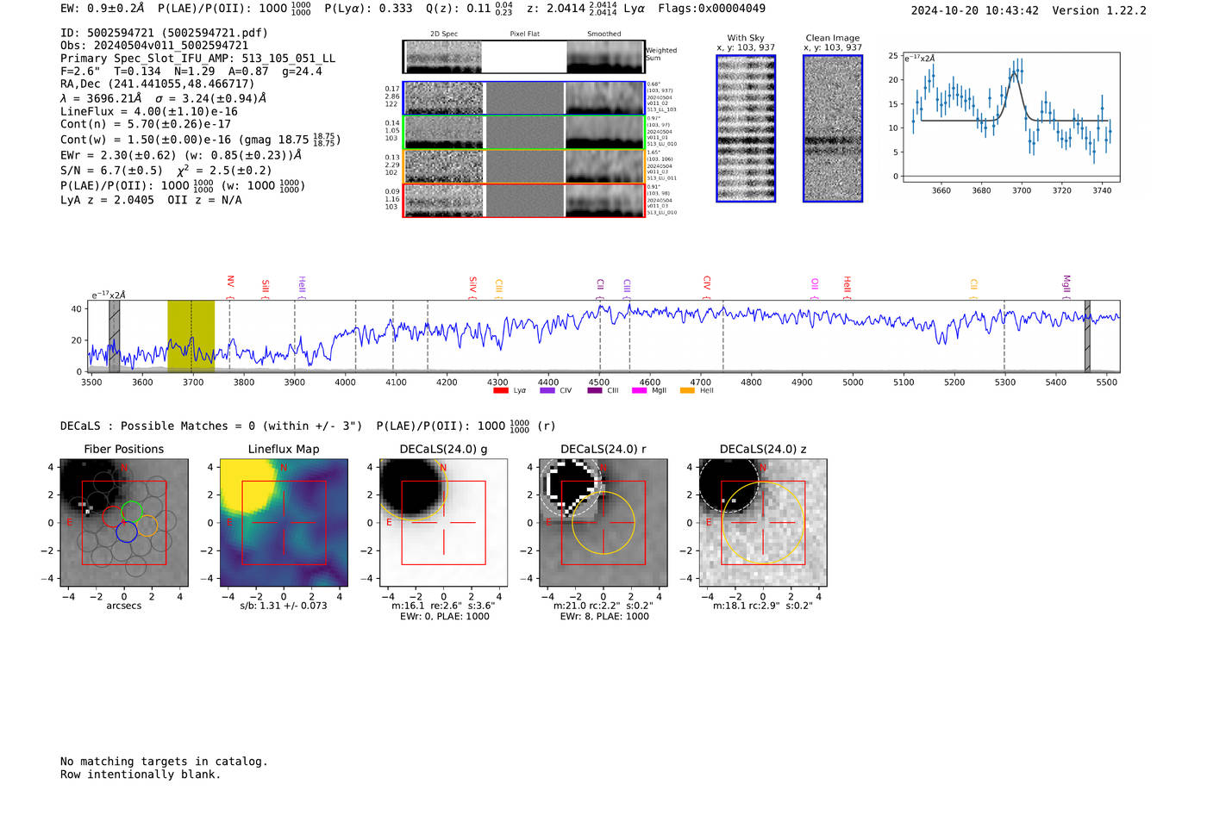Click the ID 5002594721 text line
Image resolution: width=1207 pixels, height=821 pixels.
[164, 33]
